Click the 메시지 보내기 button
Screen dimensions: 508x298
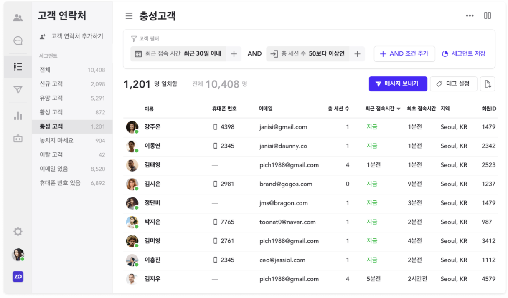(398, 84)
